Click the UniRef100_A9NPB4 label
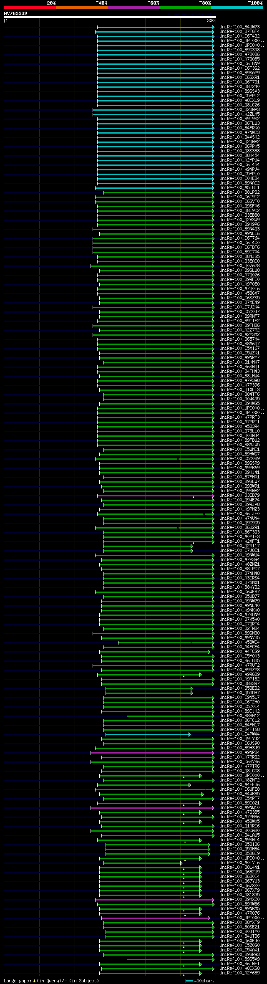The image size is (267, 984). point(239,753)
